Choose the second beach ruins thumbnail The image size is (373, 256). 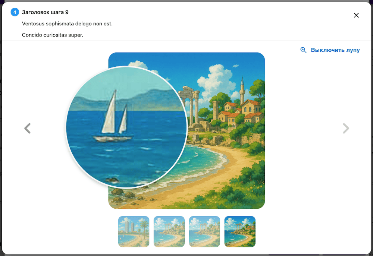click(169, 231)
